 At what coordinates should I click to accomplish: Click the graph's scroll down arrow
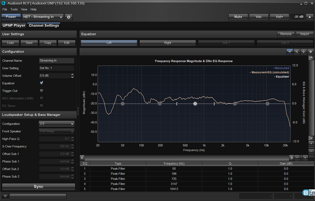click(x=311, y=138)
